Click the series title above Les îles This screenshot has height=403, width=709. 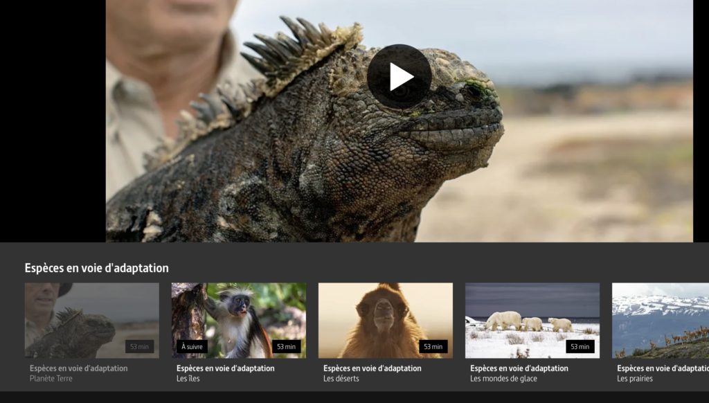226,368
